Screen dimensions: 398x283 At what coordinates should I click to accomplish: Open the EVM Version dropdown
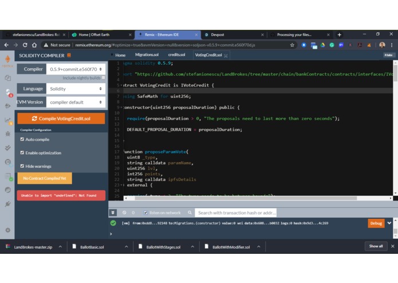pyautogui.click(x=76, y=102)
